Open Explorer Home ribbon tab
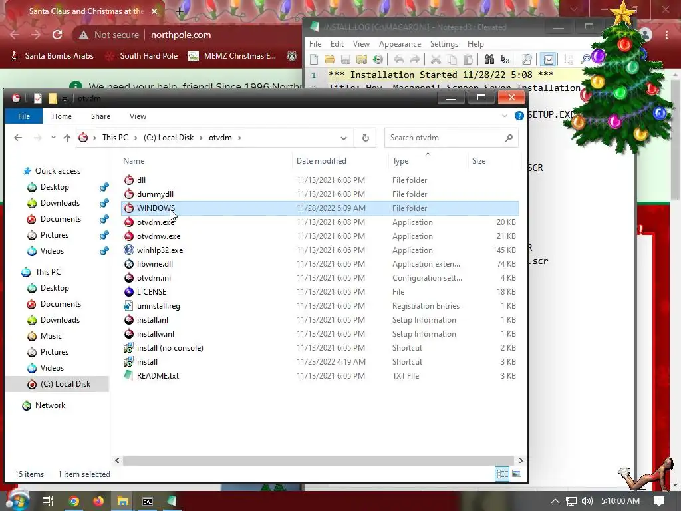This screenshot has width=681, height=511. (x=62, y=116)
